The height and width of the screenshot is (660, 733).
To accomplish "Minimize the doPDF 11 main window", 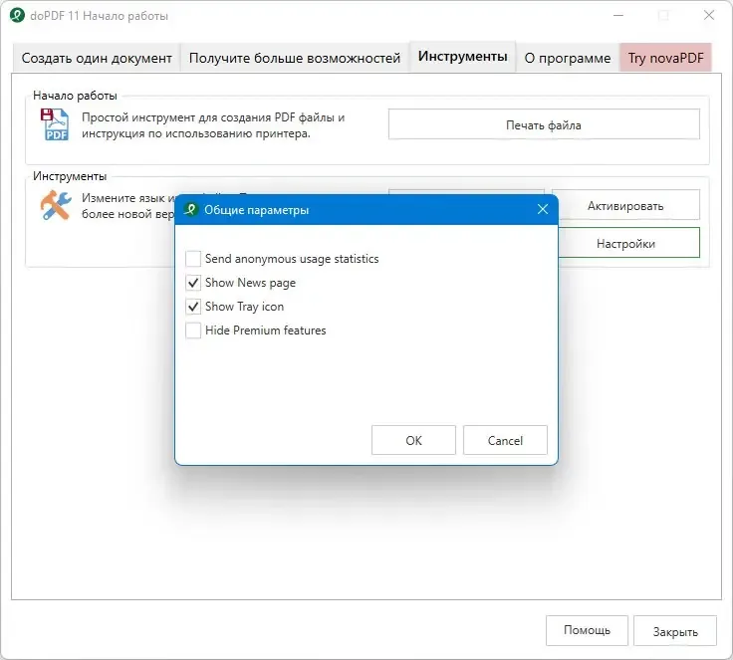I will click(x=618, y=15).
